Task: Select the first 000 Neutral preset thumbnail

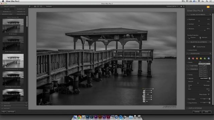Action: pos(13,26)
